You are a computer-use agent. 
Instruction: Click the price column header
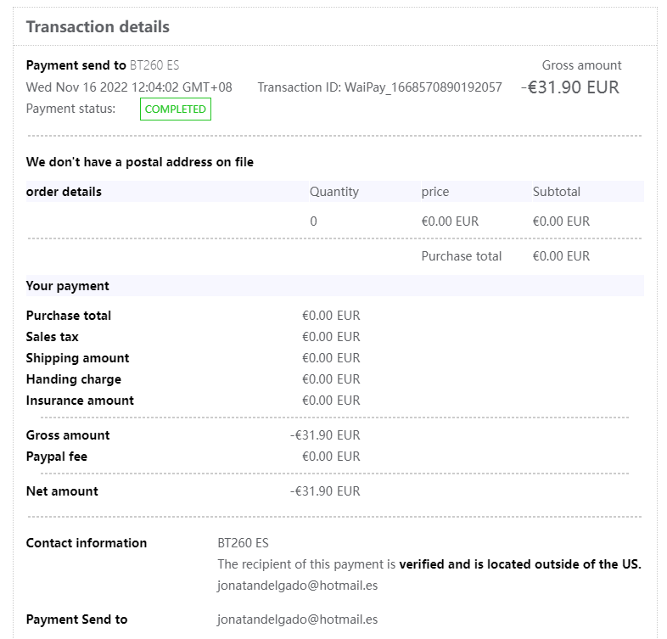[x=435, y=192]
